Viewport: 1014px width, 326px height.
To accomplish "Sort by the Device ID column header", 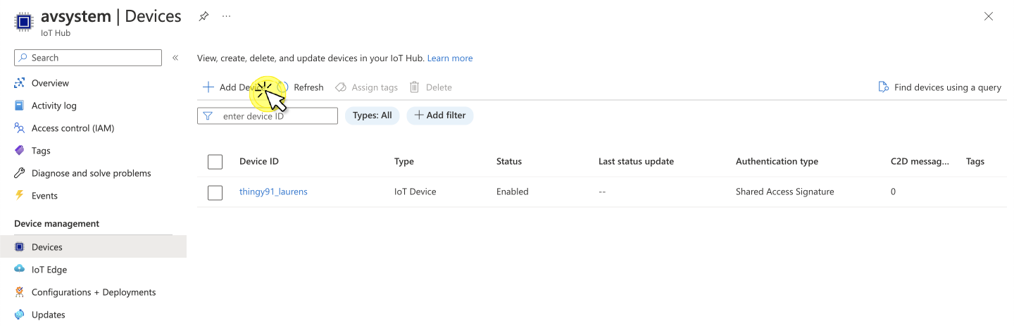I will (259, 161).
